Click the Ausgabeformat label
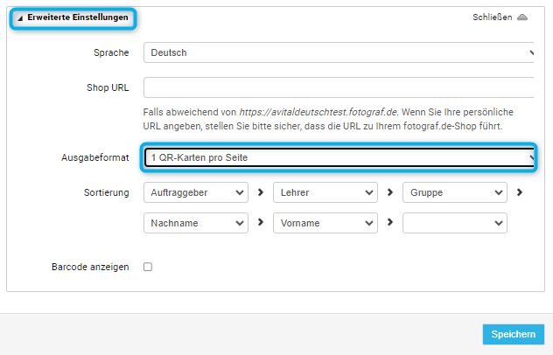Screen dimensions: 553x355 click(95, 157)
